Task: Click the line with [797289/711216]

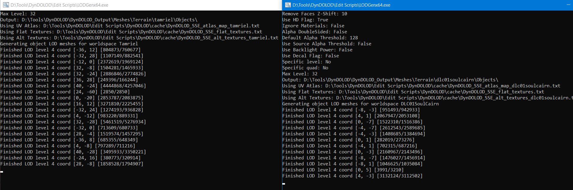Action: pos(68,146)
